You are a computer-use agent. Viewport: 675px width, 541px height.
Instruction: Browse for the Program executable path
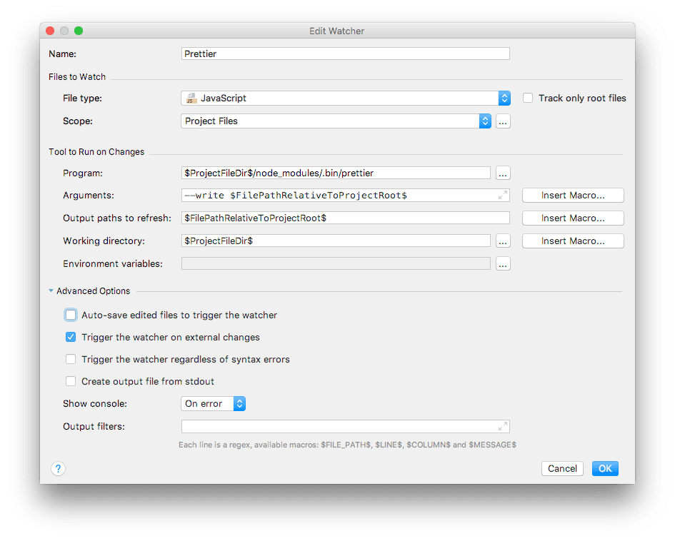click(x=502, y=173)
